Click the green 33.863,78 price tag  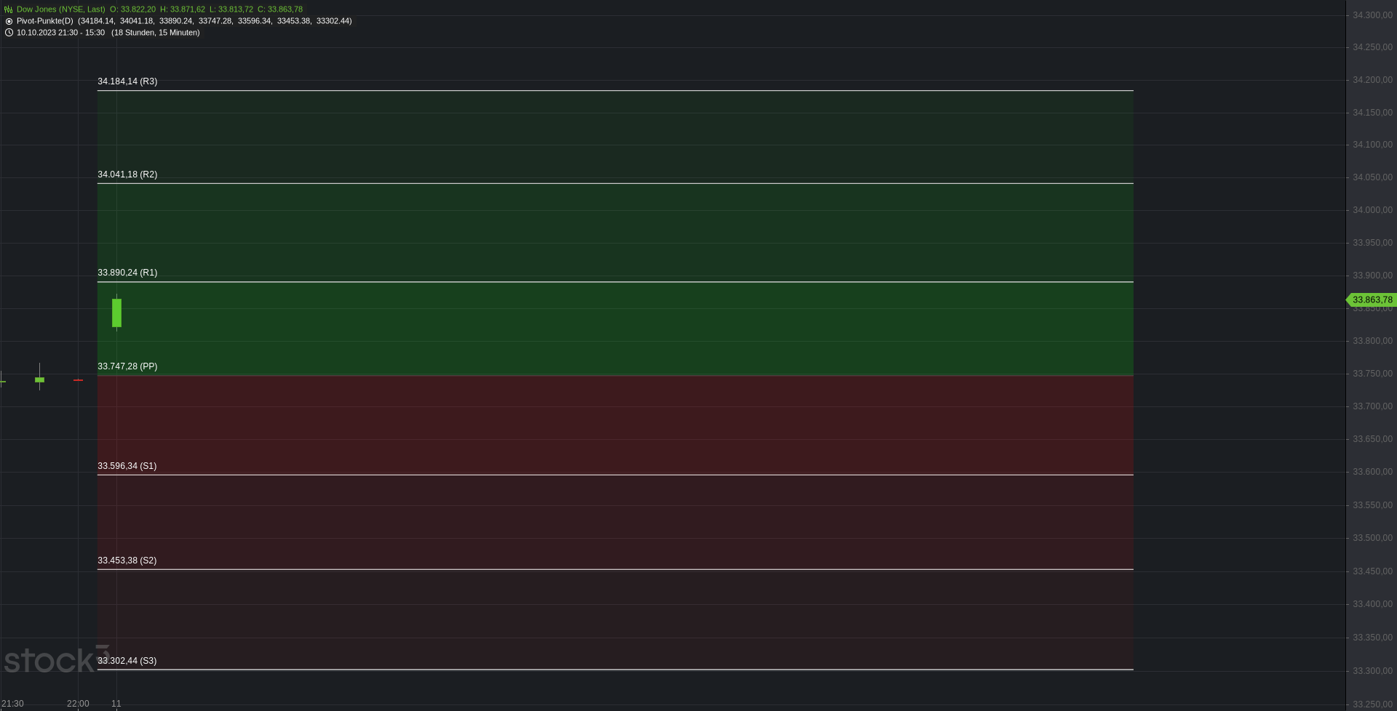[x=1371, y=300]
